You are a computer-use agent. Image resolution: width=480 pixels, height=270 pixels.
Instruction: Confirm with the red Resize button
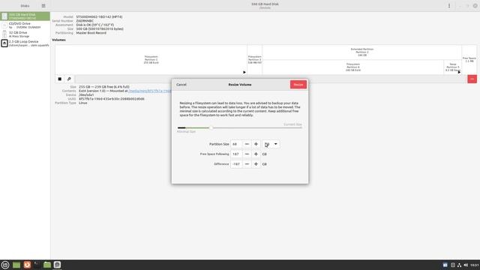[298, 85]
